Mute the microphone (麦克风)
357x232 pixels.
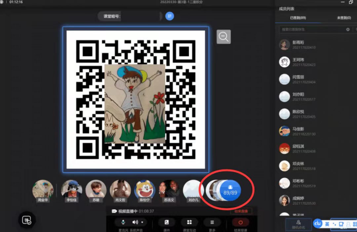[123, 222]
